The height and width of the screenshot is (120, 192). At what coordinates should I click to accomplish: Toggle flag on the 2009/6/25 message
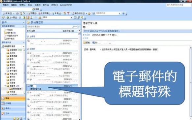(76, 42)
